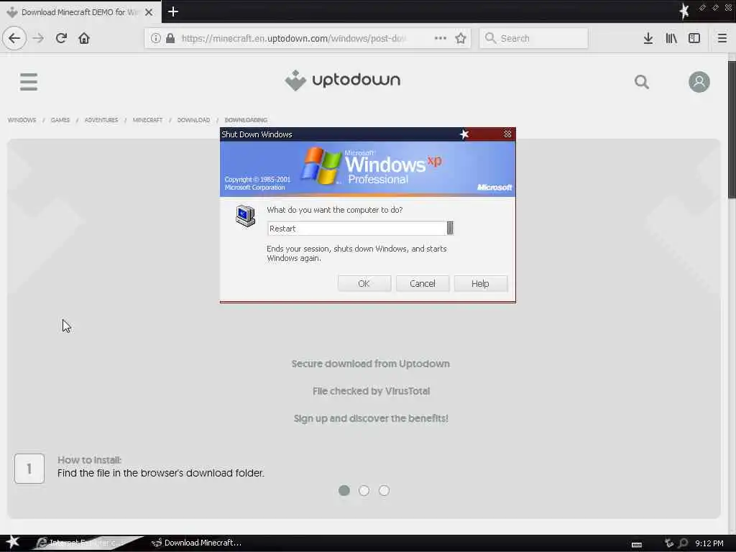This screenshot has width=736, height=552.
Task: Confirm with OK in Shut Down Windows
Action: pos(364,283)
